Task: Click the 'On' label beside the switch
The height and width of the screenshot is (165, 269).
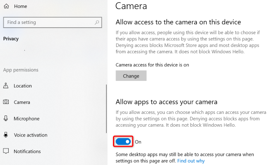Action: (x=138, y=142)
